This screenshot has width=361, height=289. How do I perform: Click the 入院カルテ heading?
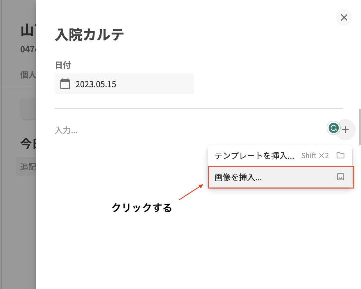(x=90, y=35)
